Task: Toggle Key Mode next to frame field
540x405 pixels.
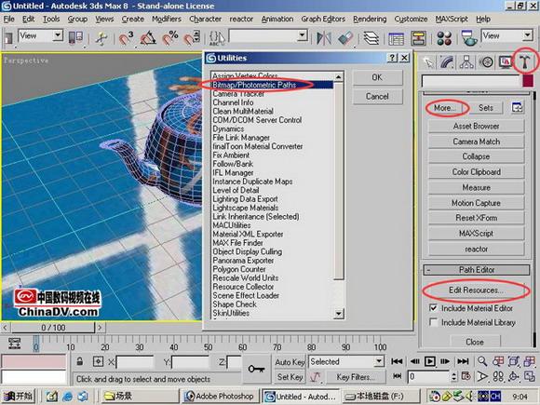Action: pos(397,376)
